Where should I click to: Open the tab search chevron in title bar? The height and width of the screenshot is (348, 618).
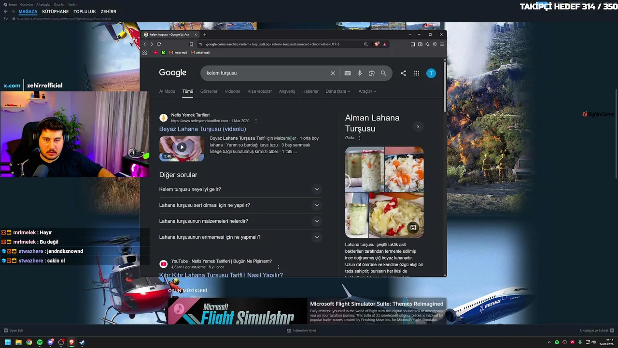[410, 34]
